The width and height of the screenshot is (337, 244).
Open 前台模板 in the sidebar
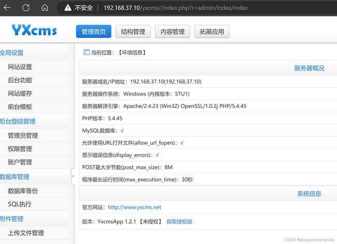[x=20, y=107]
